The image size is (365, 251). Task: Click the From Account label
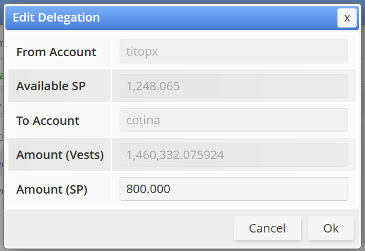pos(56,52)
